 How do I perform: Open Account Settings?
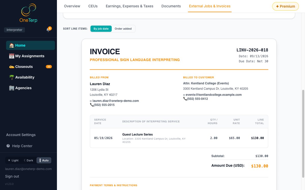[x=21, y=135]
